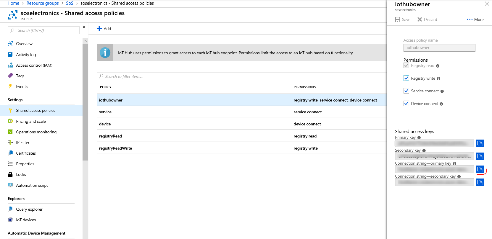Click the Automation script icon
The width and height of the screenshot is (492, 239).
point(10,185)
